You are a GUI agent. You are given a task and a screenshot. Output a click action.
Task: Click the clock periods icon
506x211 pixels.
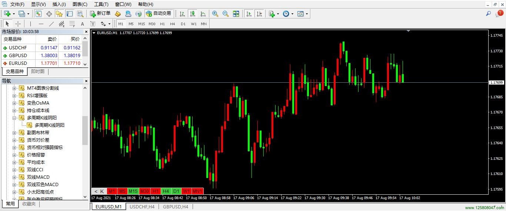[286, 14]
